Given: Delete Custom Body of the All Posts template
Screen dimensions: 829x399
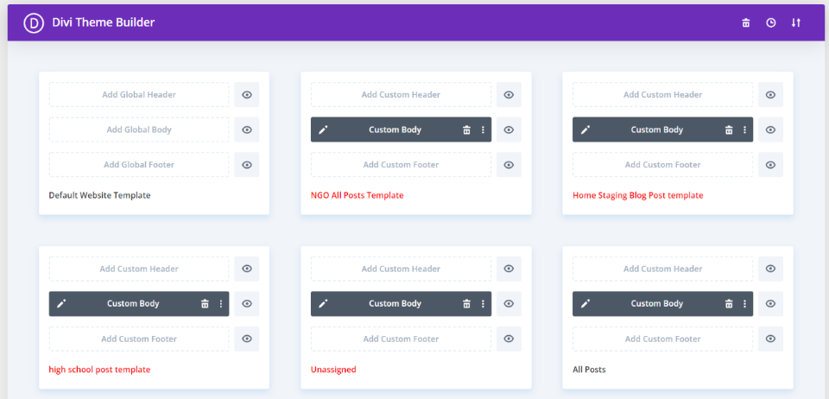Looking at the screenshot, I should [x=729, y=304].
